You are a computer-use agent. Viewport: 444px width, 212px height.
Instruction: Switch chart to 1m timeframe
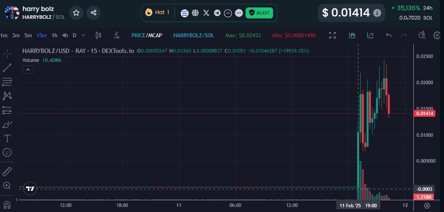(x=4, y=36)
